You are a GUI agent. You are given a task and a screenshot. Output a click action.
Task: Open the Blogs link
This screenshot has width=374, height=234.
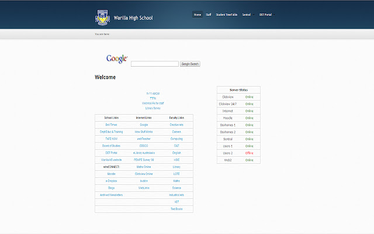(112, 188)
